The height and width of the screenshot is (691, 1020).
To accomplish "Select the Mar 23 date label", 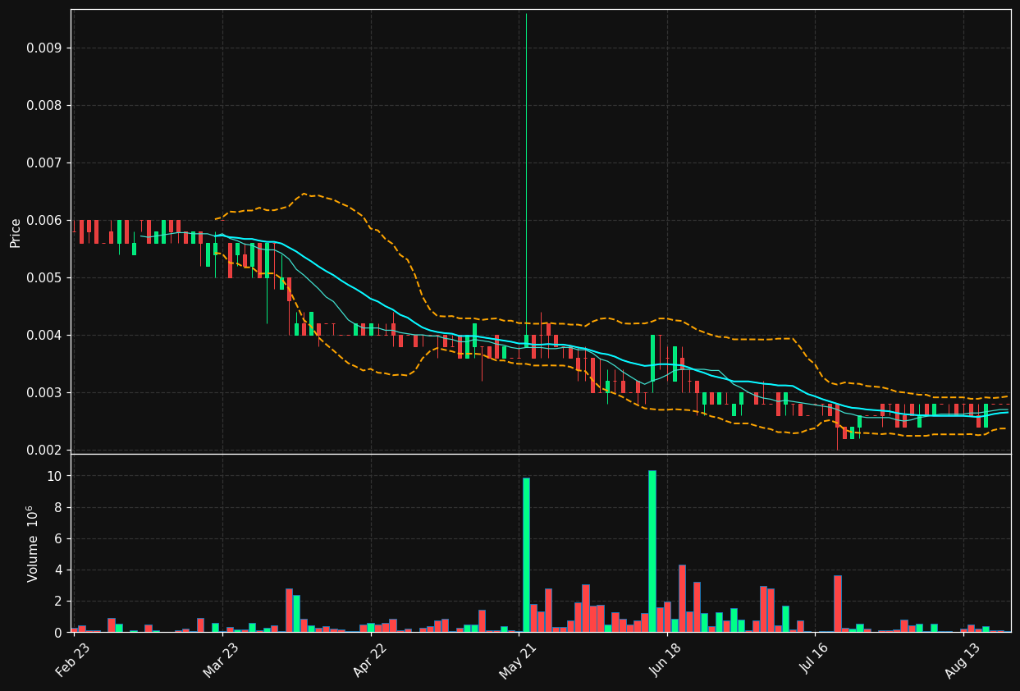I will (219, 659).
